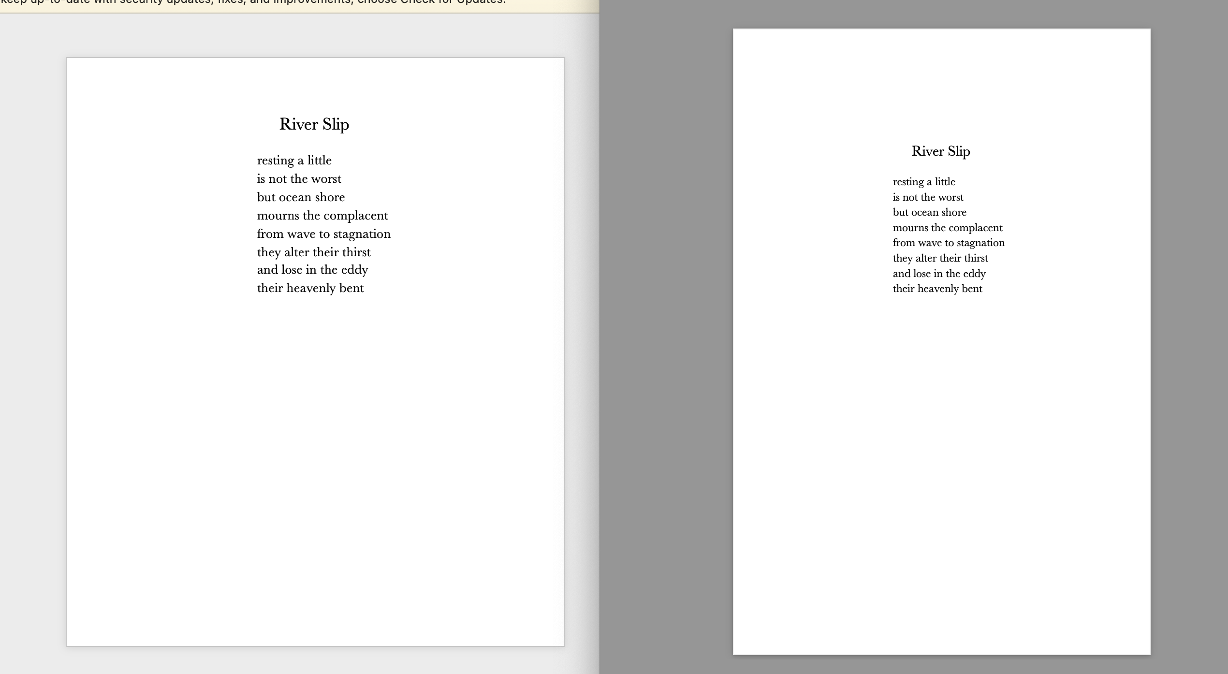
Task: Click the light margin left of the document page
Action: (31, 338)
